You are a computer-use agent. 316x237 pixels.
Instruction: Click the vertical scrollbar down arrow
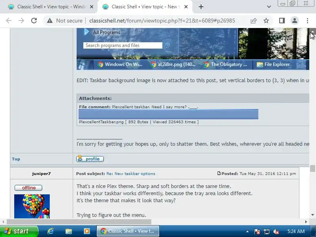pyautogui.click(x=312, y=215)
